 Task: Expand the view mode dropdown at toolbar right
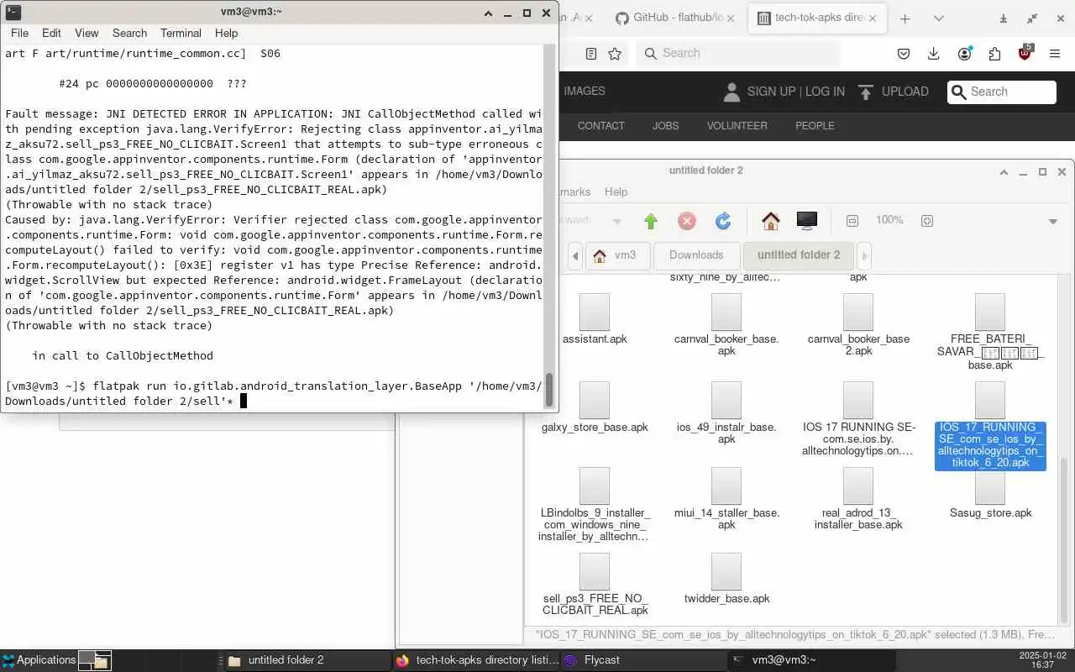pos(1053,222)
